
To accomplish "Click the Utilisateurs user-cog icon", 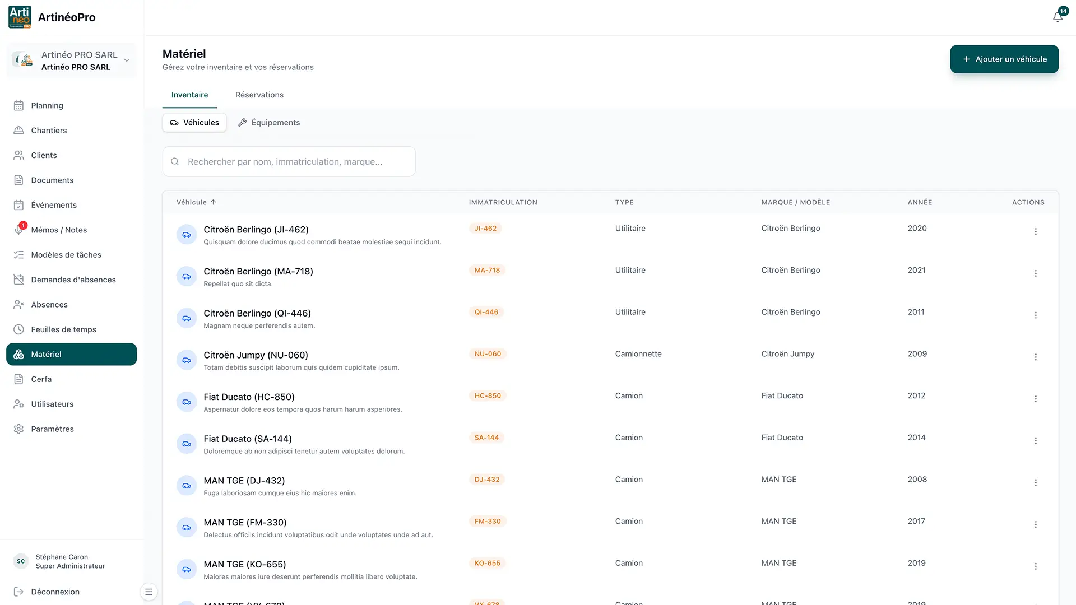I will point(18,404).
